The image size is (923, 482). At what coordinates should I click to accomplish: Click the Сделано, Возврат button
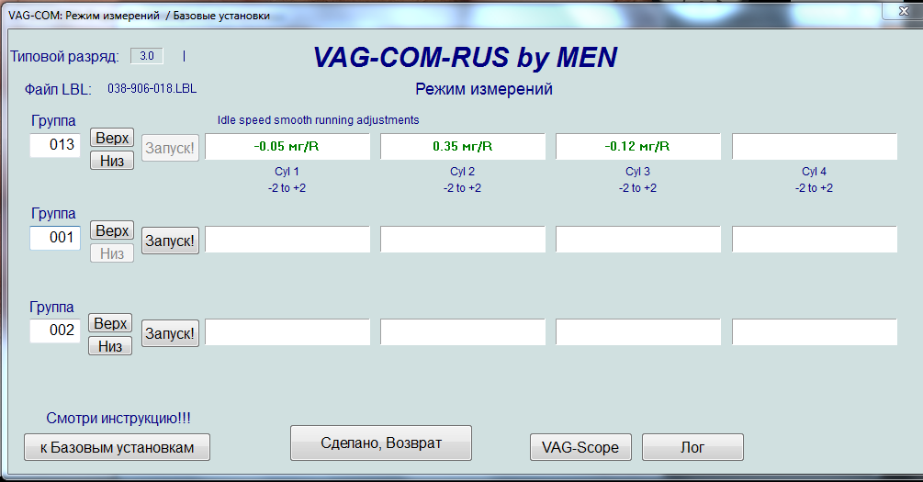(x=381, y=443)
